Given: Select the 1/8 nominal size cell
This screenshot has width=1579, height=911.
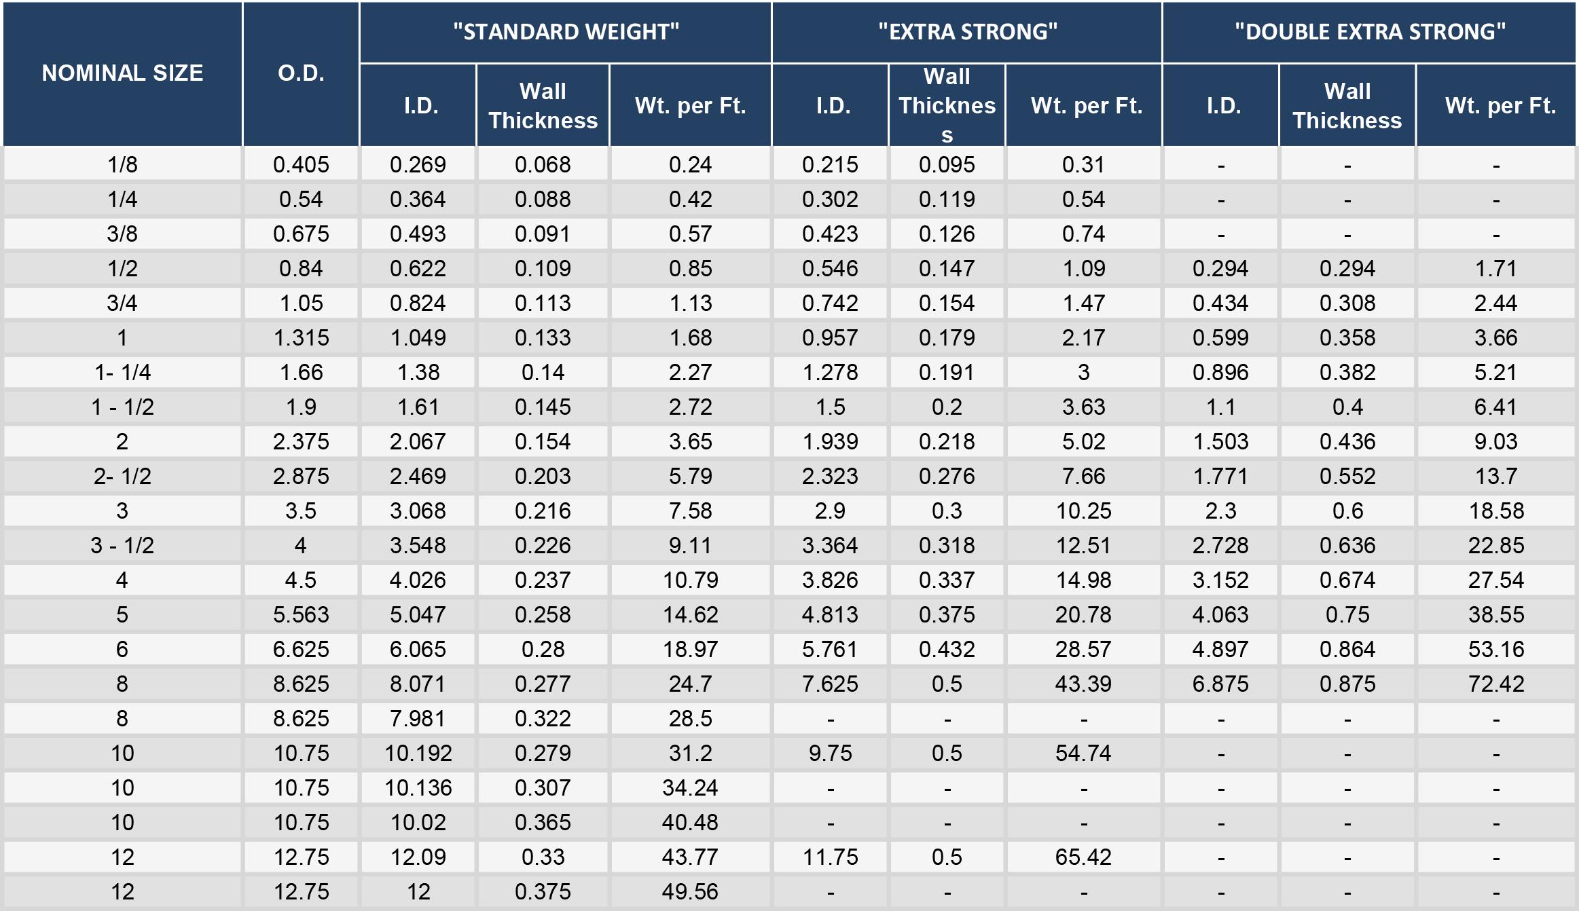Looking at the screenshot, I should point(122,164).
